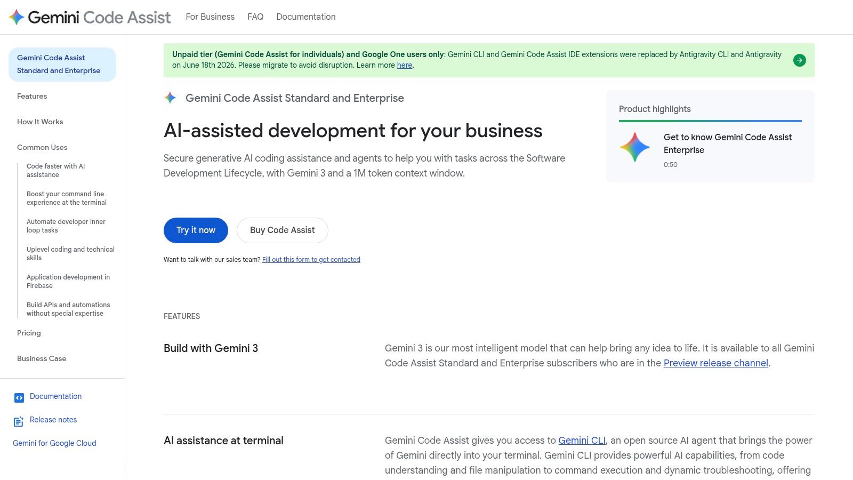The height and width of the screenshot is (480, 853).
Task: Open the FAQ header link
Action: [255, 17]
